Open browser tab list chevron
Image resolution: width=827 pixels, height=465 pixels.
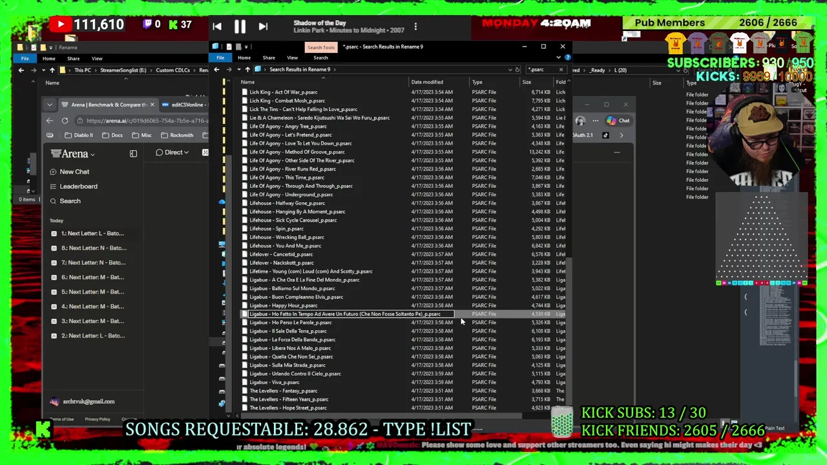(50, 105)
